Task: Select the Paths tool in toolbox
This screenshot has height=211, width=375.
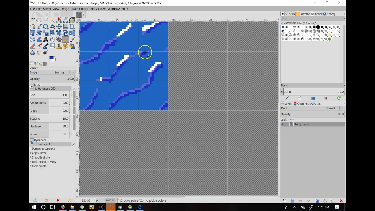Action: [32, 27]
